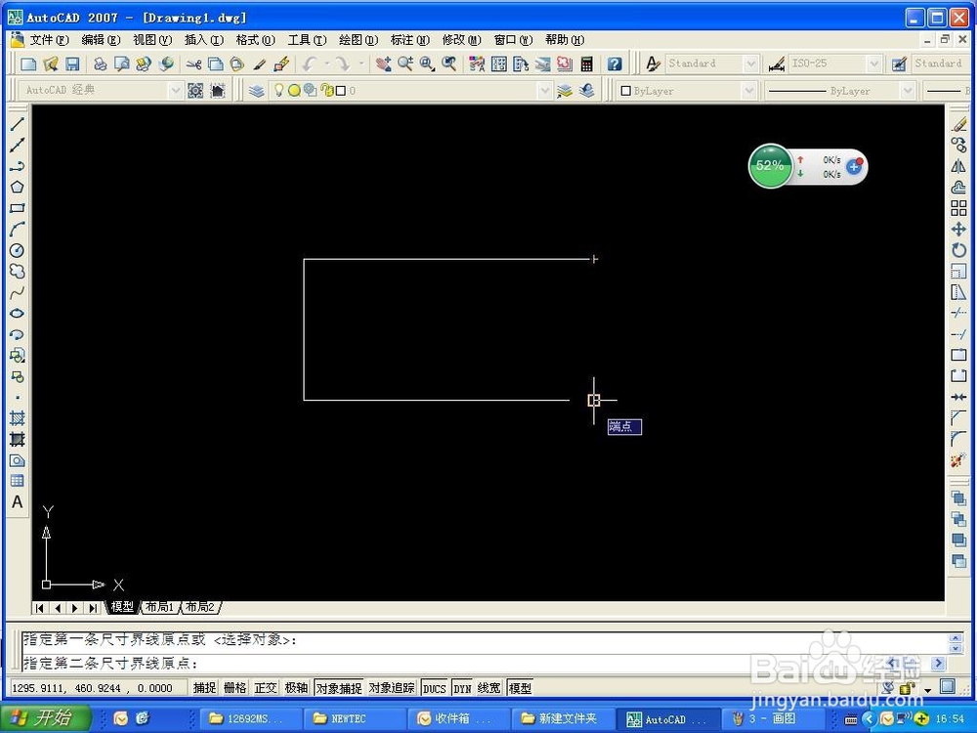
Task: Click the Save icon in Standard toolbar
Action: (72, 64)
